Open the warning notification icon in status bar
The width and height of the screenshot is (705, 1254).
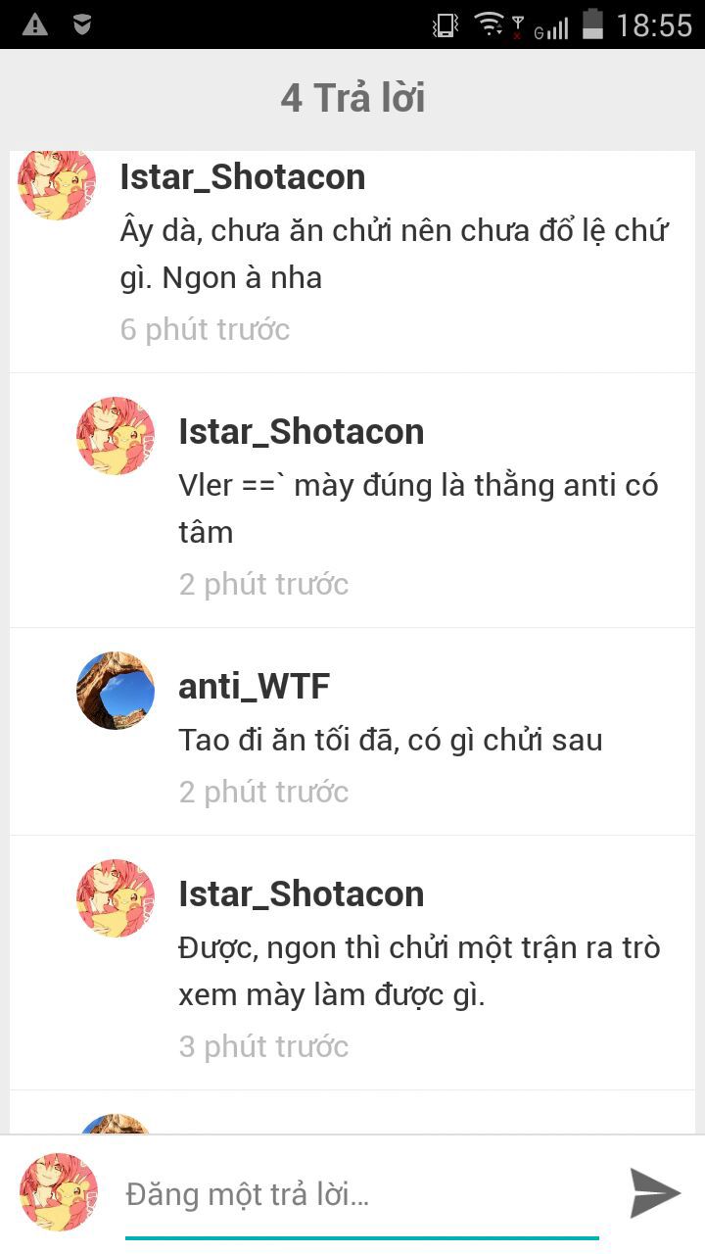point(35,24)
